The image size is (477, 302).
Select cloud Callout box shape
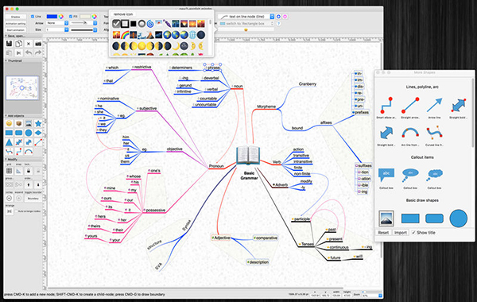(434, 176)
